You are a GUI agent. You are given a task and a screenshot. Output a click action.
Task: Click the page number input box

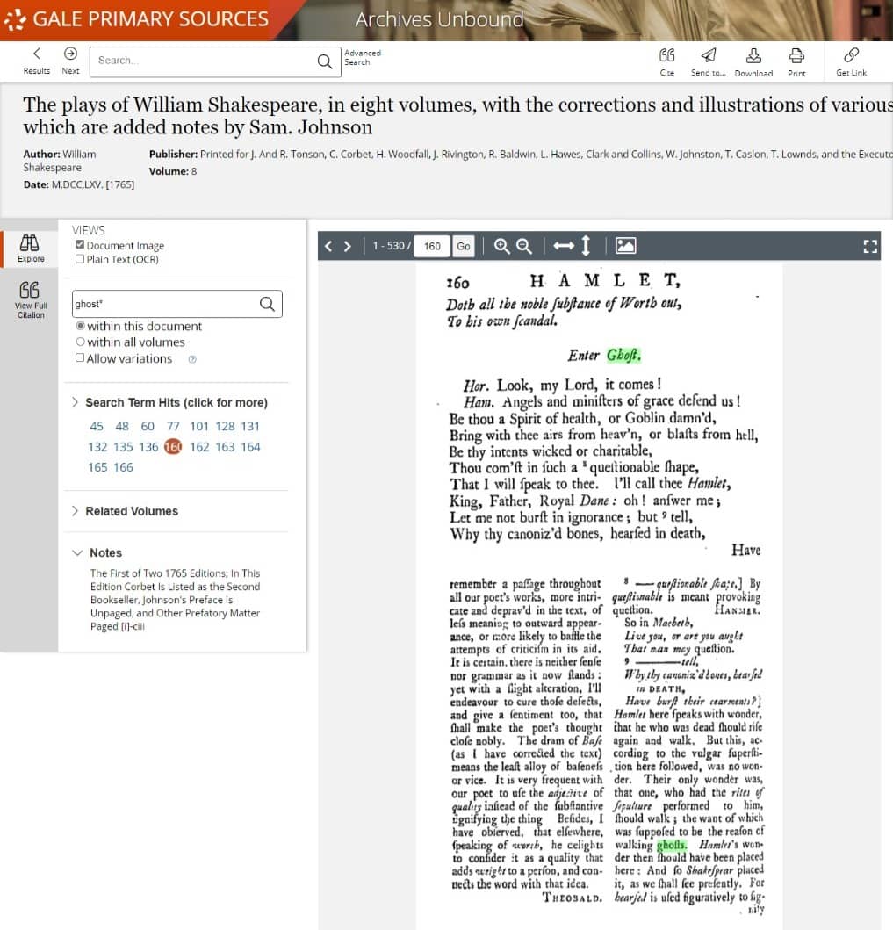click(432, 246)
